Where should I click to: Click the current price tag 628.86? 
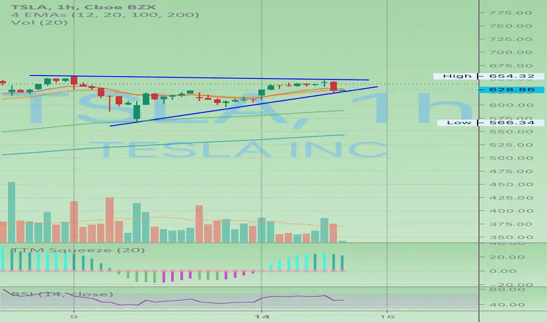511,90
